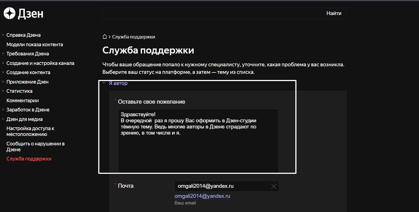This screenshot has width=419, height=212.
Task: Click inside the search input field
Action: click(195, 13)
